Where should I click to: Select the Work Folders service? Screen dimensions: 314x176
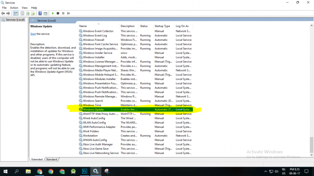(x=135, y=131)
